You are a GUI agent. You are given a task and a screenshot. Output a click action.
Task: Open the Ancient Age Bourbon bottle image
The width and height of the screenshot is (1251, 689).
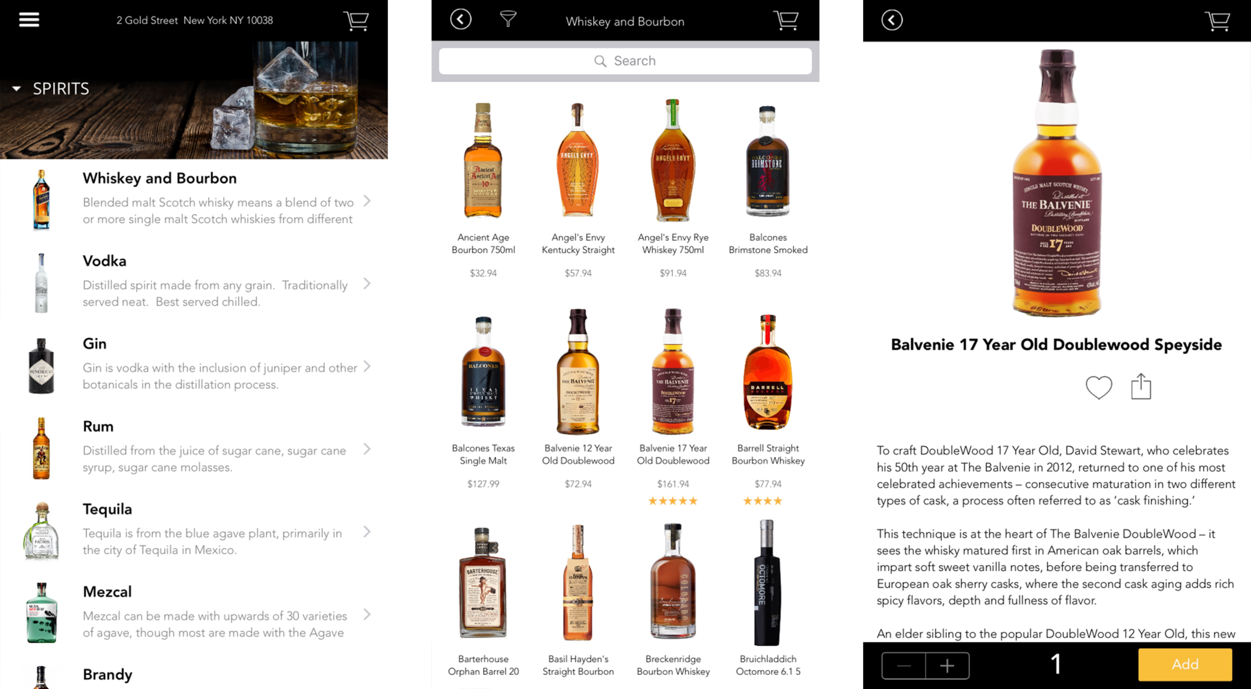[x=483, y=161]
